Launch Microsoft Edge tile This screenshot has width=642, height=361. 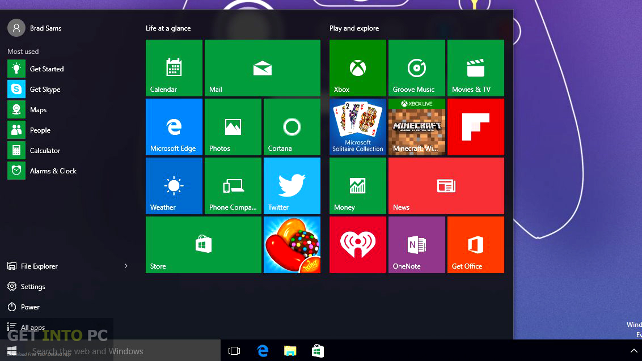point(174,127)
